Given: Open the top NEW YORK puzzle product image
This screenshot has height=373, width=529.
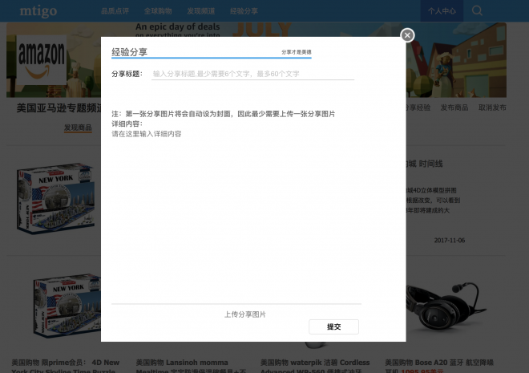Looking at the screenshot, I should [55, 199].
